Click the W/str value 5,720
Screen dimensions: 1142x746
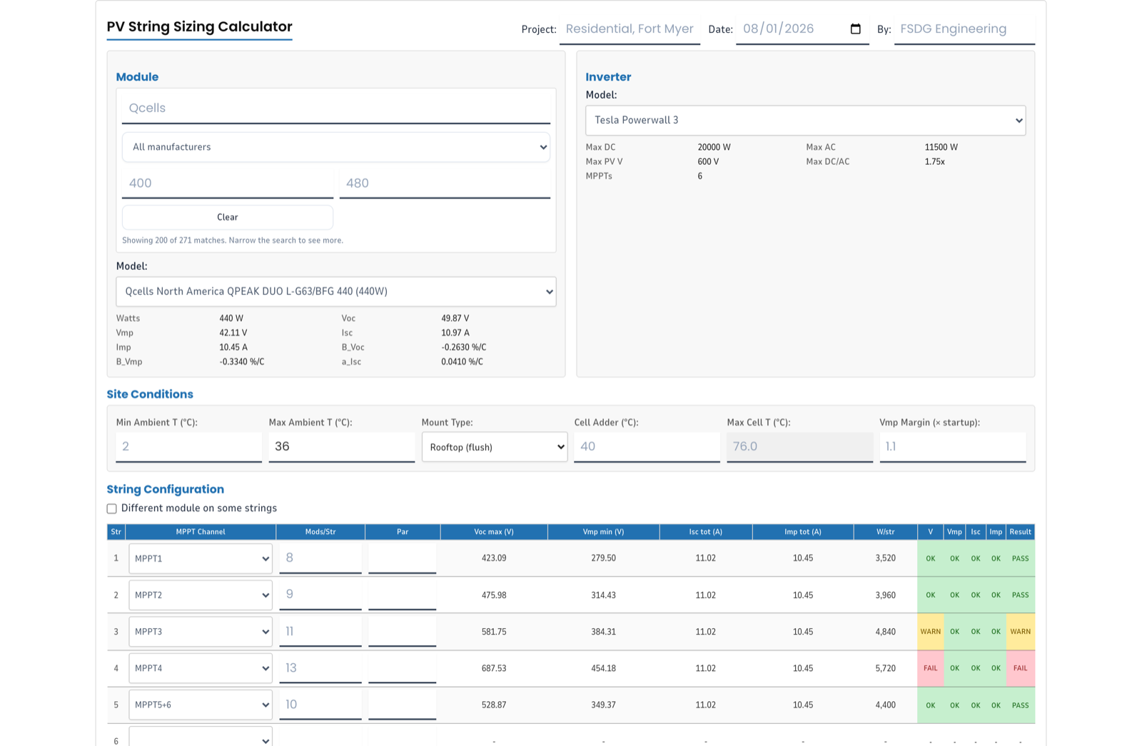[x=885, y=668]
